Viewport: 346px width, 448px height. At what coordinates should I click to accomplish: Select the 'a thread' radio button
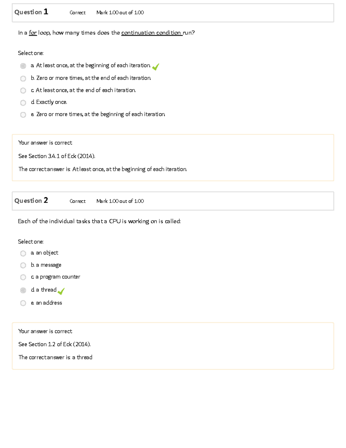click(x=23, y=290)
